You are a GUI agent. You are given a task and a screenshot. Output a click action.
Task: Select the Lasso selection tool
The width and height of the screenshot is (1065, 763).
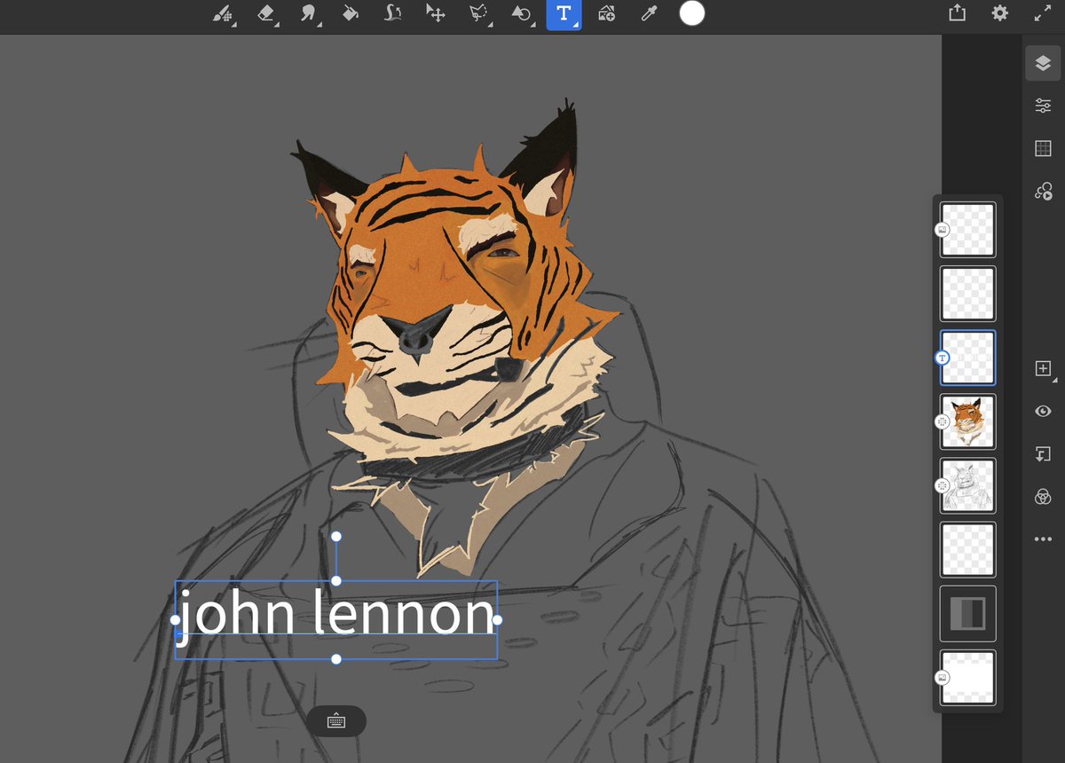pyautogui.click(x=479, y=14)
